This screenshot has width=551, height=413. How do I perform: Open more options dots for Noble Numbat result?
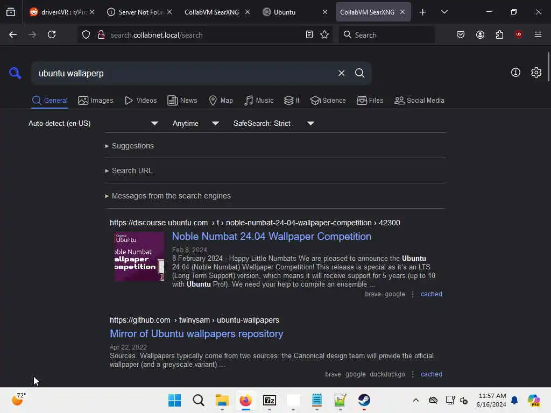(413, 294)
